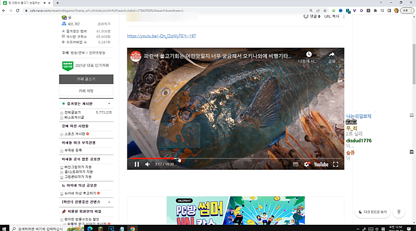Click the share arrow on video
416x231 pixels.
click(x=332, y=55)
